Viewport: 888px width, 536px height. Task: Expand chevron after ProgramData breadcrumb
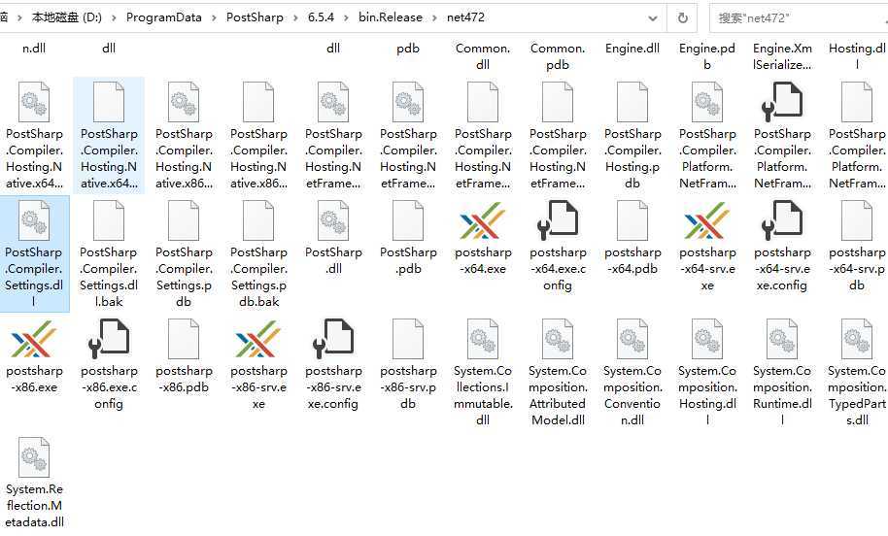[x=214, y=17]
